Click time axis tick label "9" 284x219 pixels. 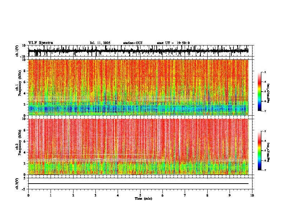[x=229, y=195]
